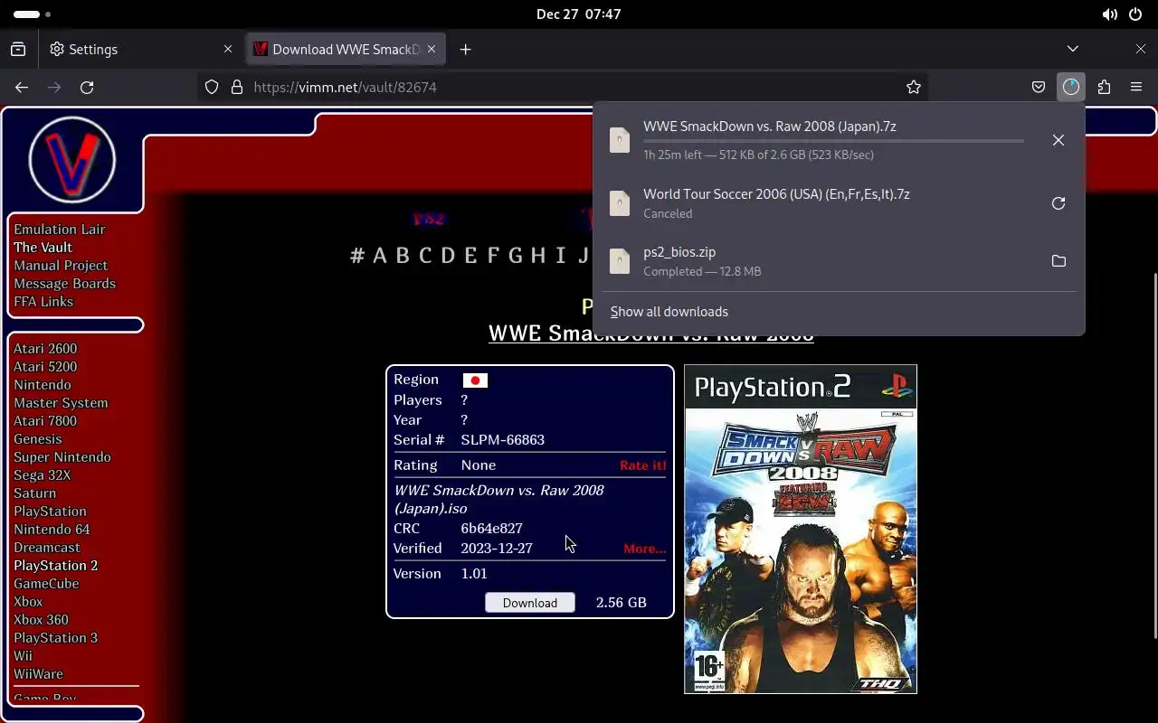Screen dimensions: 1158x723
Task: Select Dreamcast link
Action: (47, 548)
